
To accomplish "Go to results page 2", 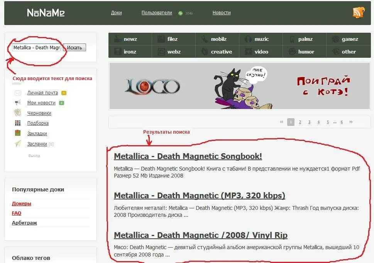I will pos(300,122).
